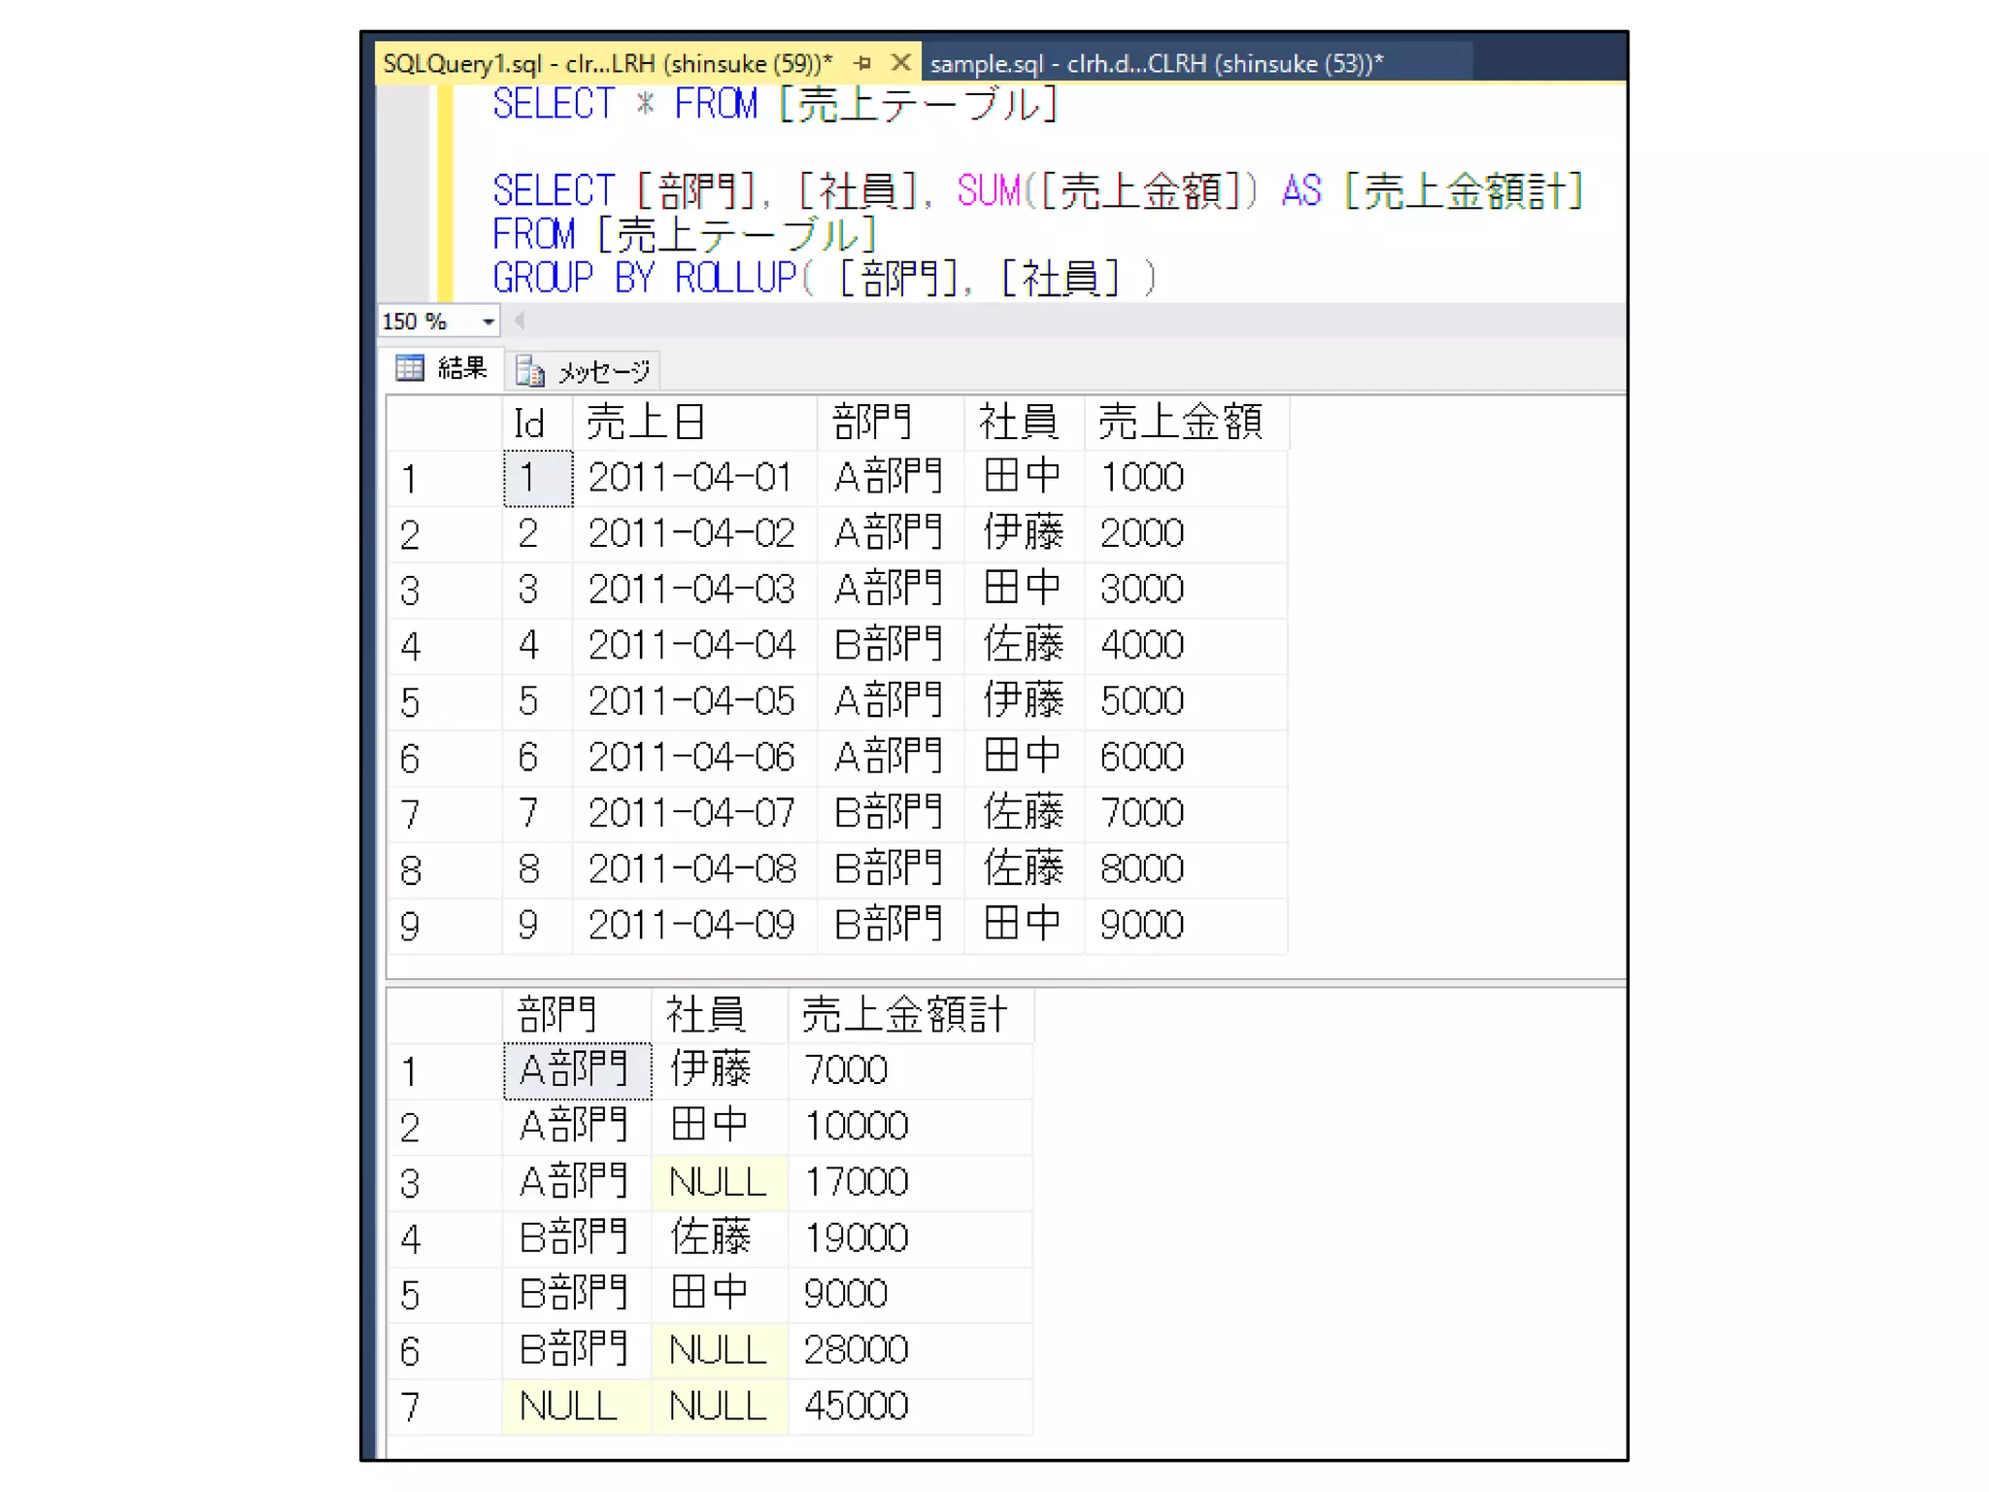Click the messages document icon

click(x=530, y=372)
